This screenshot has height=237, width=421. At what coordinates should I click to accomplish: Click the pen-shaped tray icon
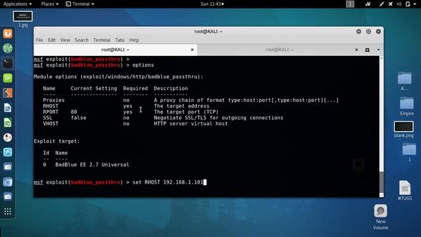point(382,4)
